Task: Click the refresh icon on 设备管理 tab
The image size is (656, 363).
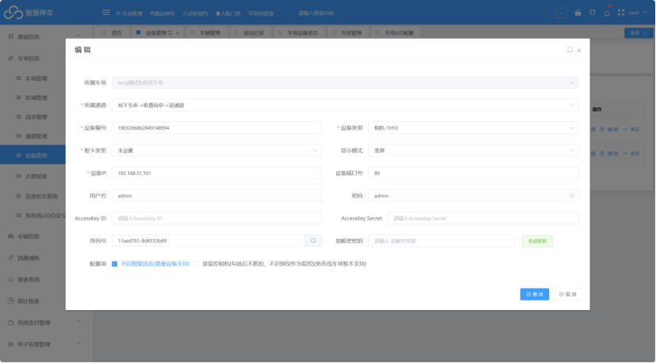Action: [x=170, y=32]
